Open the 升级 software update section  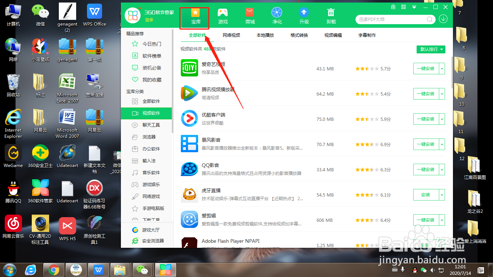(x=304, y=16)
